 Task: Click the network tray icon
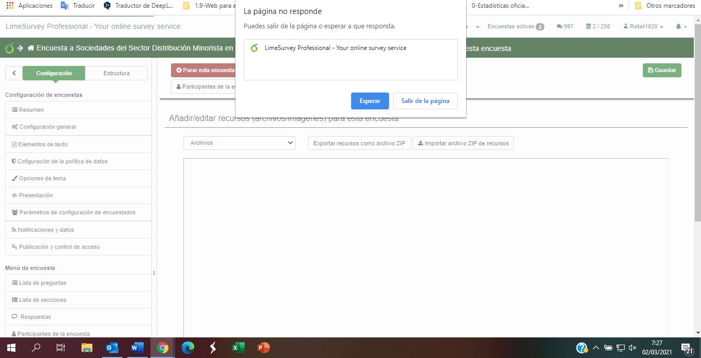[x=621, y=348]
